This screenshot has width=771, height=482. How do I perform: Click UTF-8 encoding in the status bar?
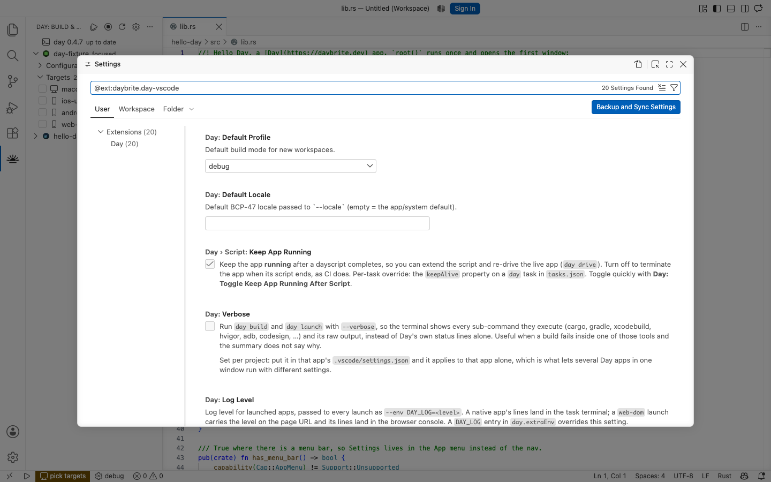(x=683, y=476)
